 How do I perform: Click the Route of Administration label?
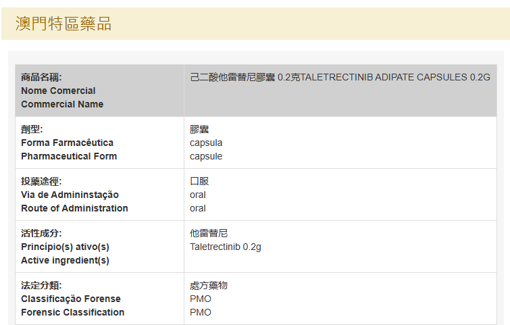[x=74, y=208]
